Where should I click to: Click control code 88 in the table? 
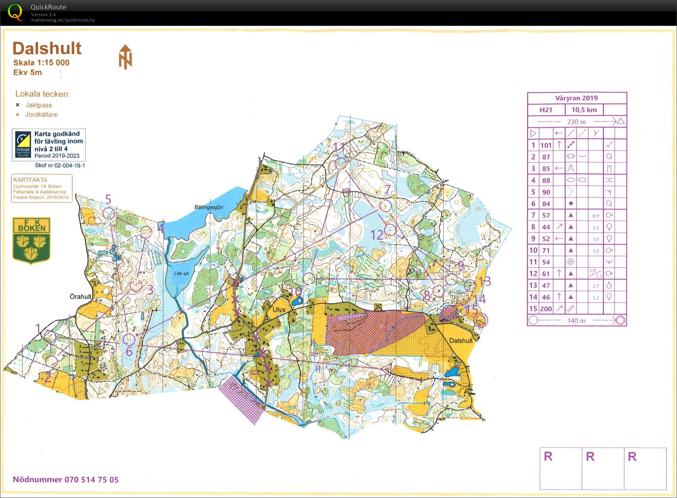point(546,180)
